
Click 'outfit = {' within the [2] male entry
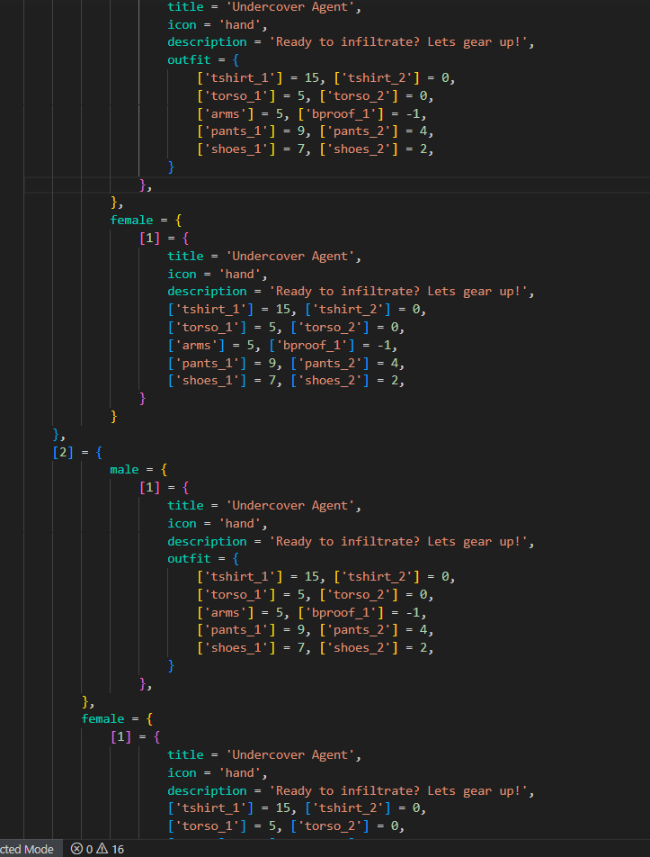pyautogui.click(x=203, y=558)
